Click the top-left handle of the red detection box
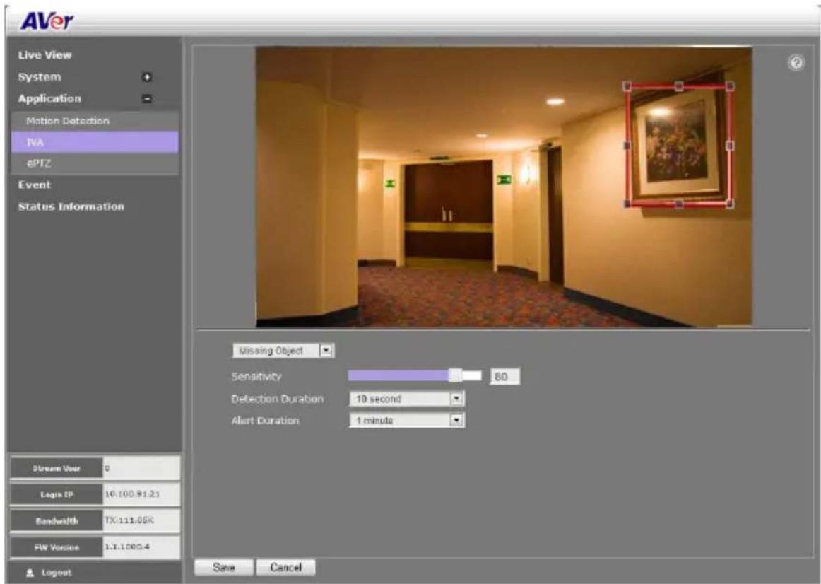821x584 pixels. click(627, 86)
